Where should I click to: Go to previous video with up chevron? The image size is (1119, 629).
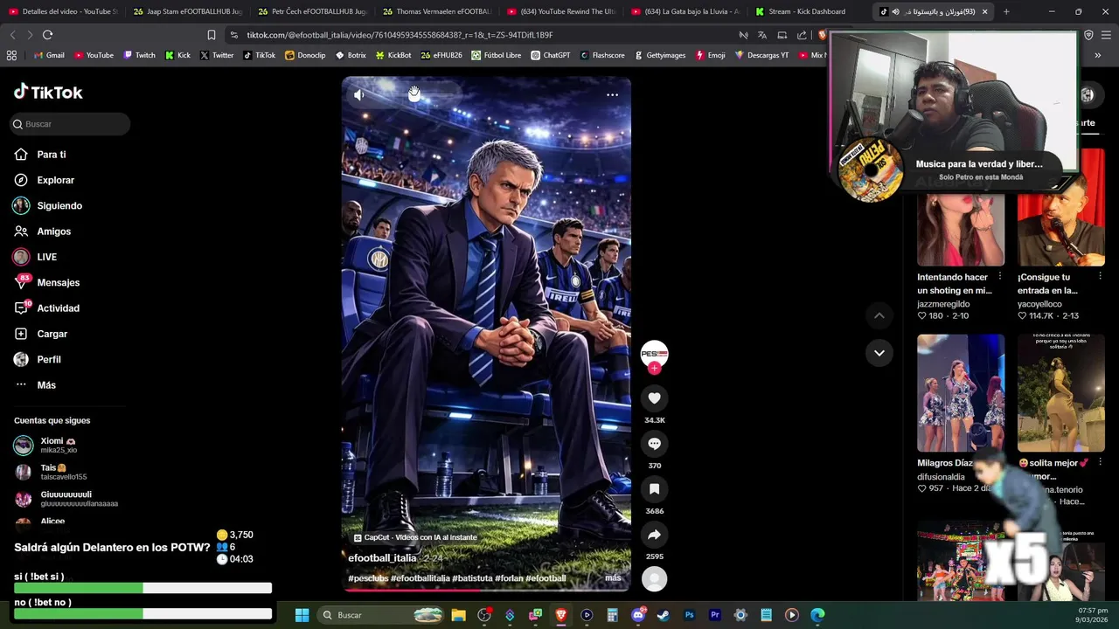pyautogui.click(x=879, y=315)
